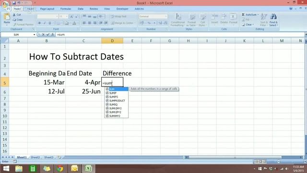Open File Explorer from taskbar
Screen dimensions: 307x173
tap(19, 169)
